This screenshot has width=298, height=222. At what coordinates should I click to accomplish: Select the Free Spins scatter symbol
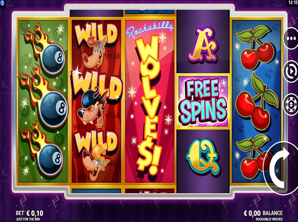203,102
